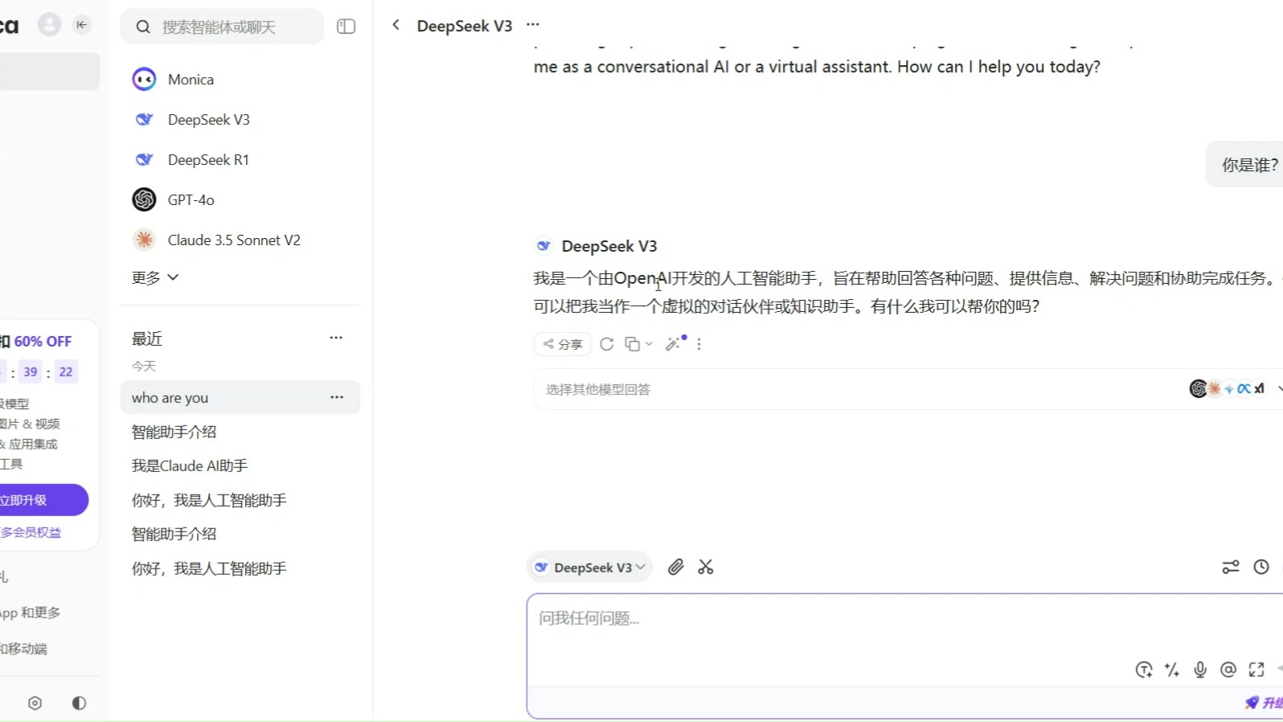Image resolution: width=1283 pixels, height=722 pixels.
Task: Copy the response with copy icon
Action: pos(633,344)
